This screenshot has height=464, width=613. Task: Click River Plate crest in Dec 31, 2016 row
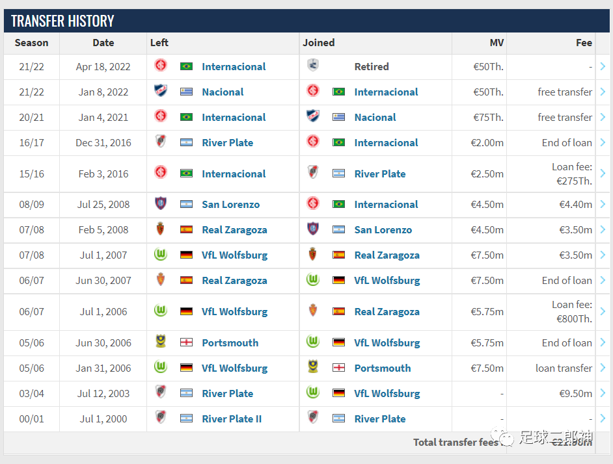160,142
